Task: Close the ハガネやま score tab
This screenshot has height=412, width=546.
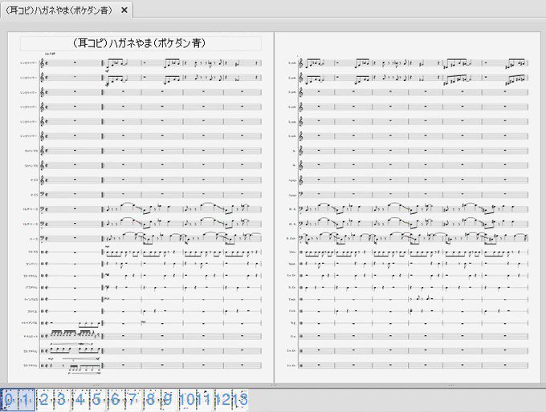Action: [x=124, y=10]
